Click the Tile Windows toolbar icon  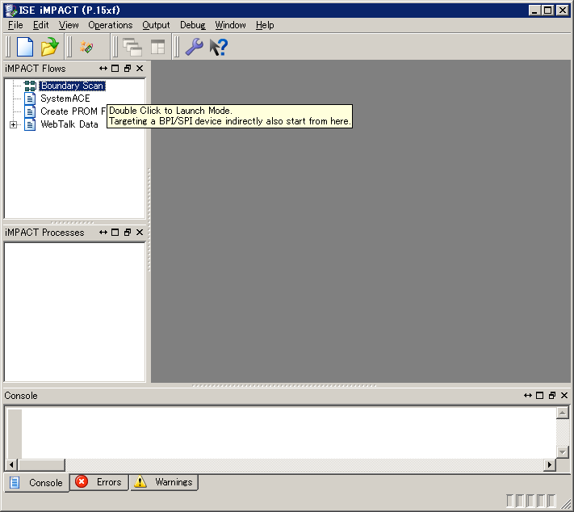pyautogui.click(x=157, y=48)
